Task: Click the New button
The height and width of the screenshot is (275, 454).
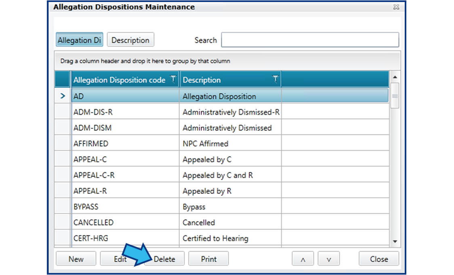Action: [x=76, y=258]
